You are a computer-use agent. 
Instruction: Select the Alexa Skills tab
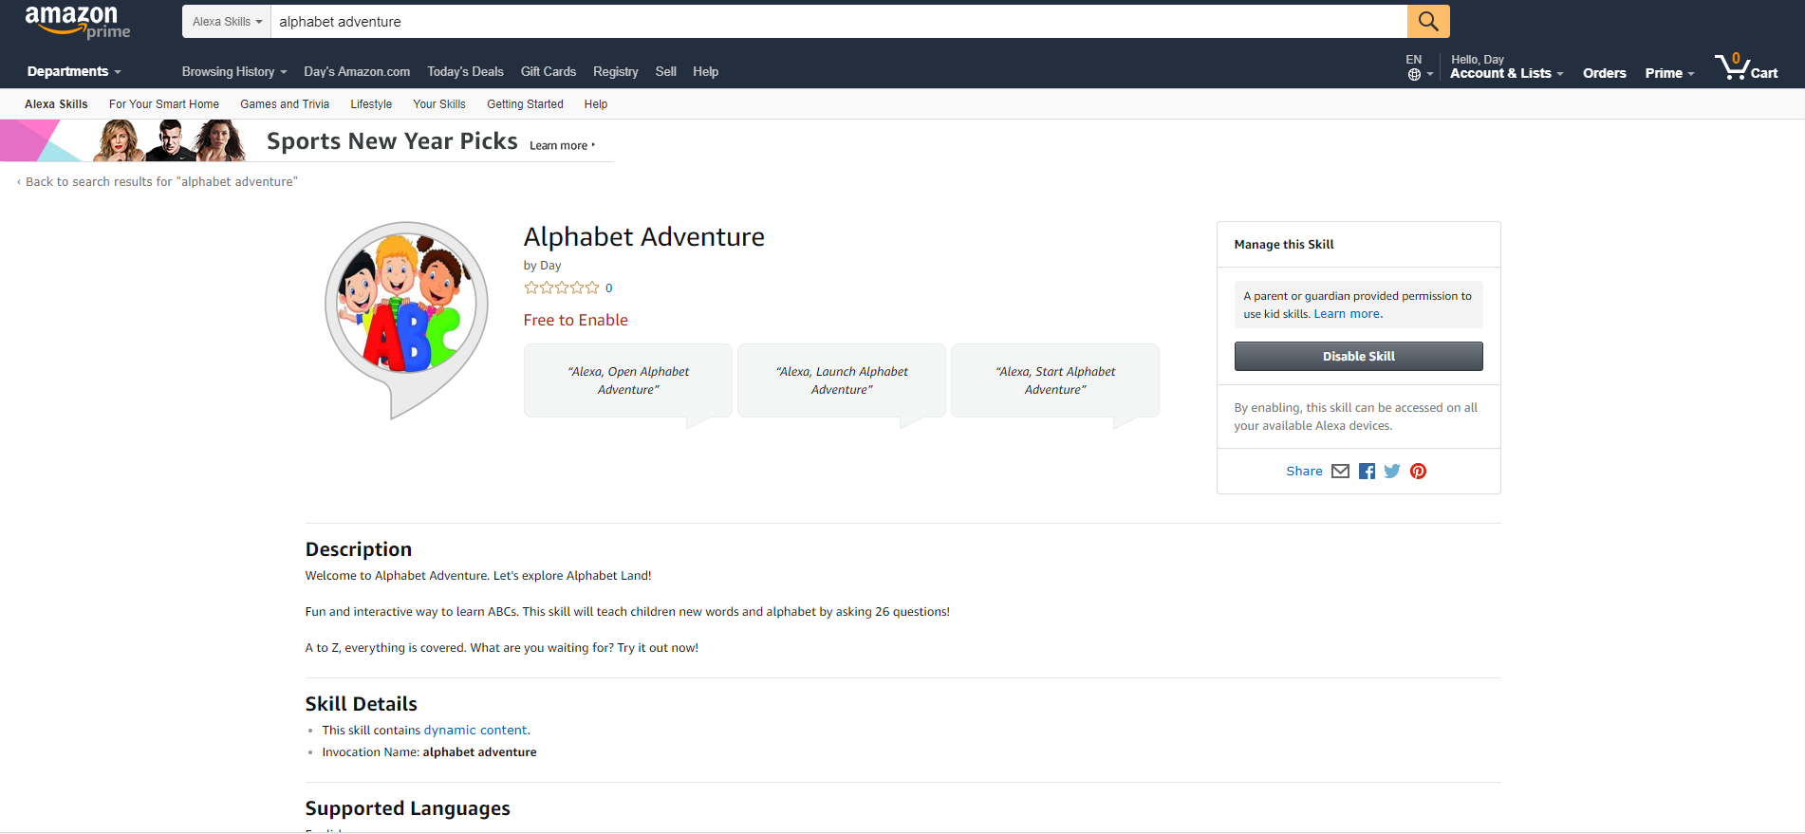click(56, 104)
